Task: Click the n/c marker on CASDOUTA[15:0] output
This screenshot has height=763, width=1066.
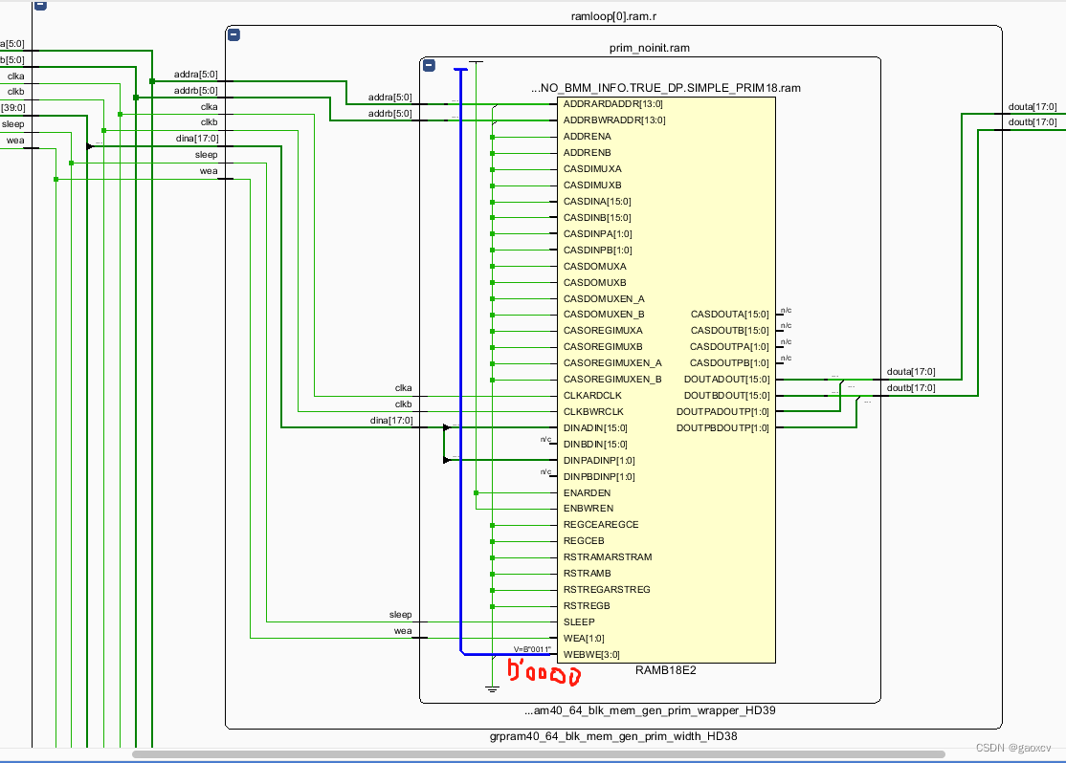Action: 786,311
